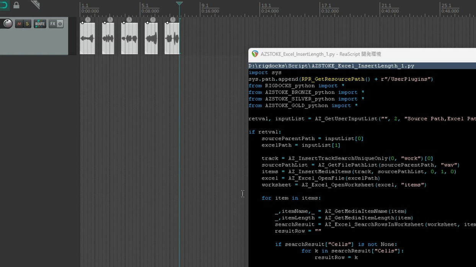Click the teal edit cursor triangle in ruler
Viewport: 476px width, 267px height.
179,3
